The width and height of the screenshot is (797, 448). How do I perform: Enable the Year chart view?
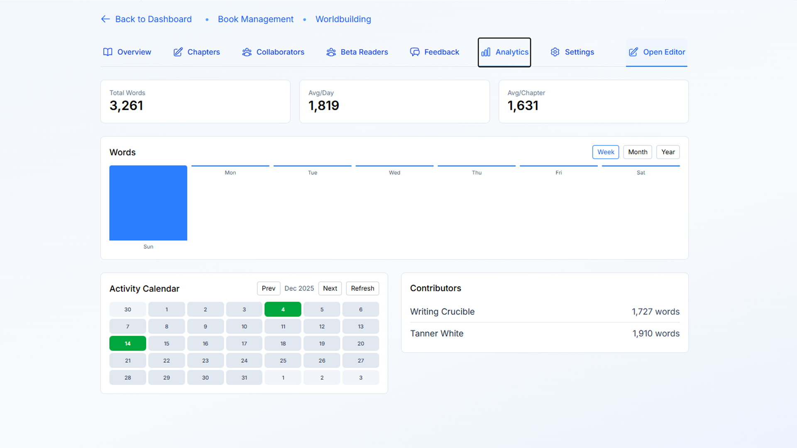click(x=668, y=152)
